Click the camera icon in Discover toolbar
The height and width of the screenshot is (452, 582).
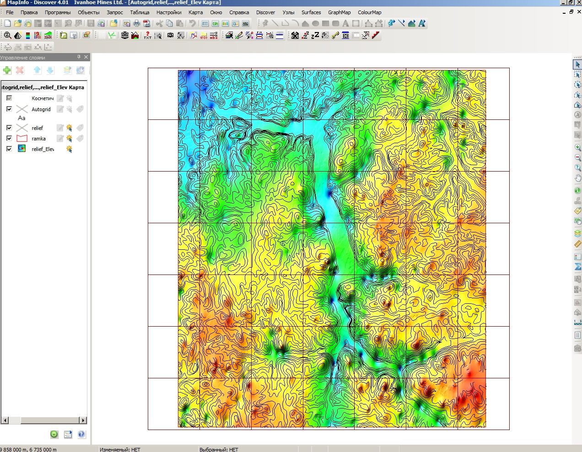(x=170, y=35)
